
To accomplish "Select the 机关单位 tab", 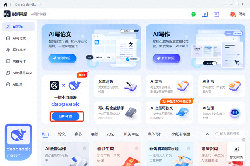I will tap(131, 134).
